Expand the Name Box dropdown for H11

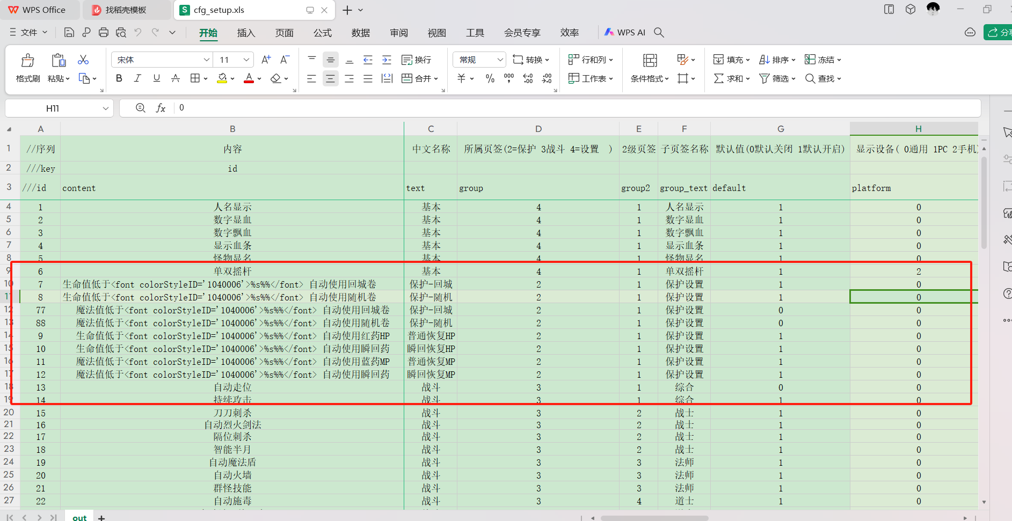[x=106, y=108]
